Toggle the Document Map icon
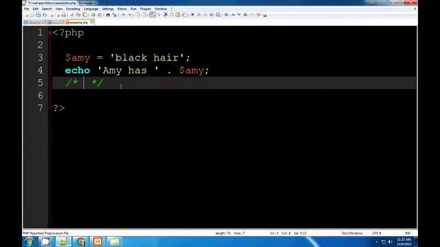Viewport: 440px width, 247px height. [x=177, y=14]
